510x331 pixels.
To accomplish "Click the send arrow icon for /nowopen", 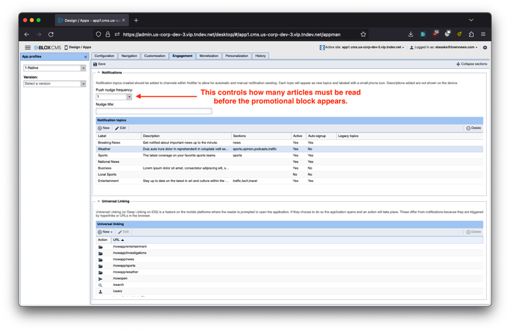I will (101, 279).
